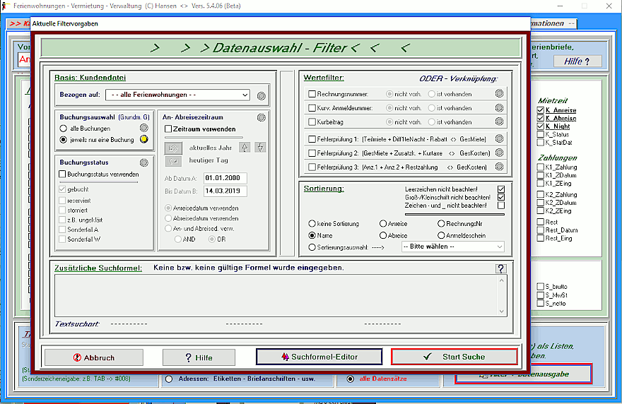Click the question mark icon above formula box
The height and width of the screenshot is (404, 622).
(501, 268)
